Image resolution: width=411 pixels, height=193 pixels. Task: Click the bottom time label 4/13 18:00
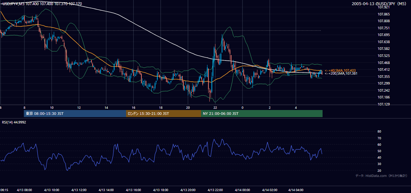point(161,190)
